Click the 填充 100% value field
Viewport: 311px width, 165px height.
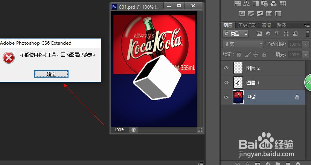pos(295,55)
